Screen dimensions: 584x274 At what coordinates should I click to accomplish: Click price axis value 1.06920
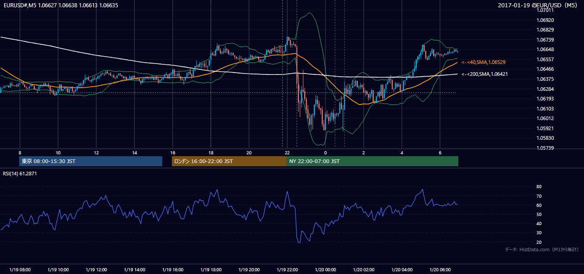click(x=546, y=20)
